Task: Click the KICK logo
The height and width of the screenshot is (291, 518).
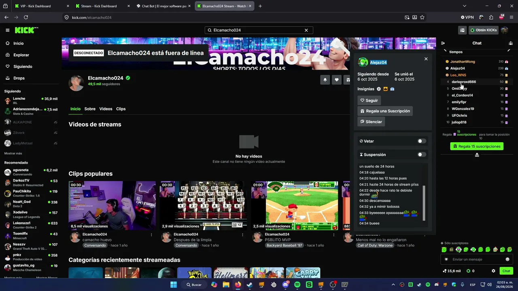Action: (26, 30)
